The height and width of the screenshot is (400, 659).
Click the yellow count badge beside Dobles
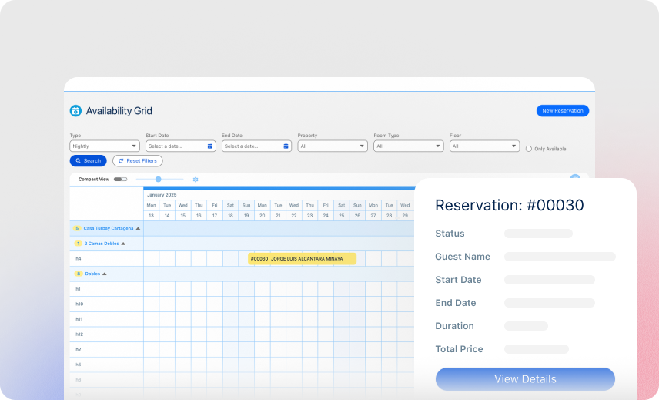click(x=78, y=274)
